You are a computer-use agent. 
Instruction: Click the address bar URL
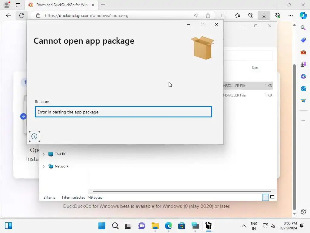pos(87,15)
